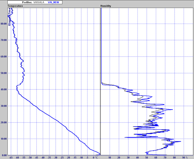This screenshot has width=194, height=159.
Task: Click the 90 % humidity axis label
Action: [184, 157]
